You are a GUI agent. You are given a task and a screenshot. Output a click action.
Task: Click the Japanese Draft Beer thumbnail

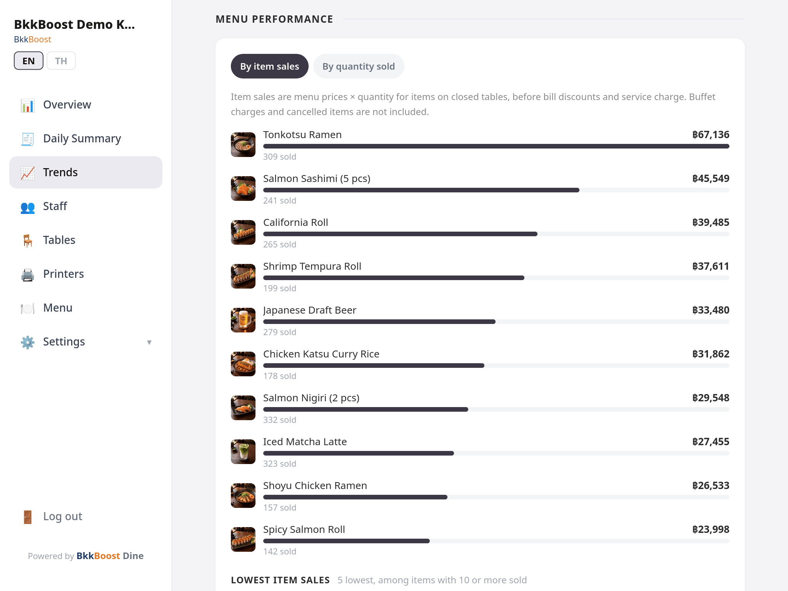click(243, 320)
